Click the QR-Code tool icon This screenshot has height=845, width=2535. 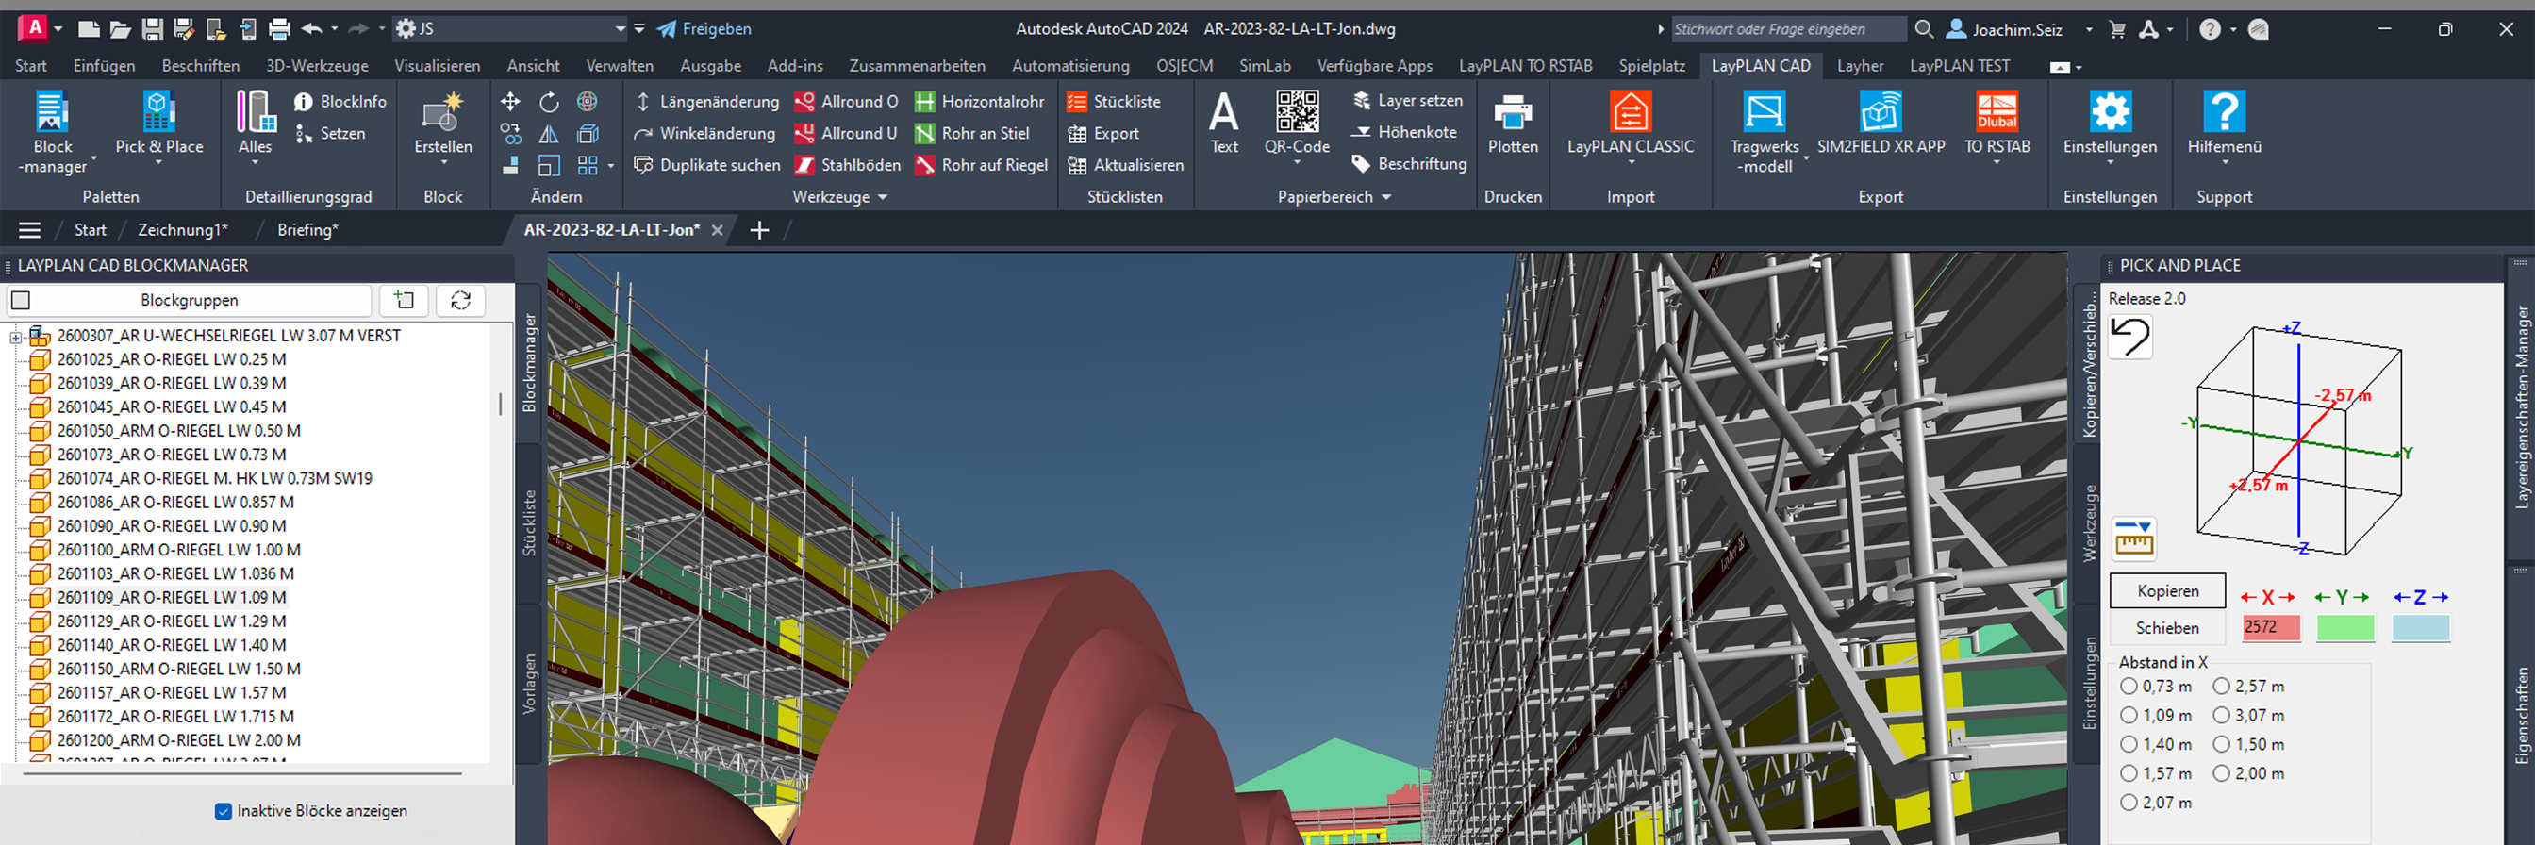coord(1296,112)
